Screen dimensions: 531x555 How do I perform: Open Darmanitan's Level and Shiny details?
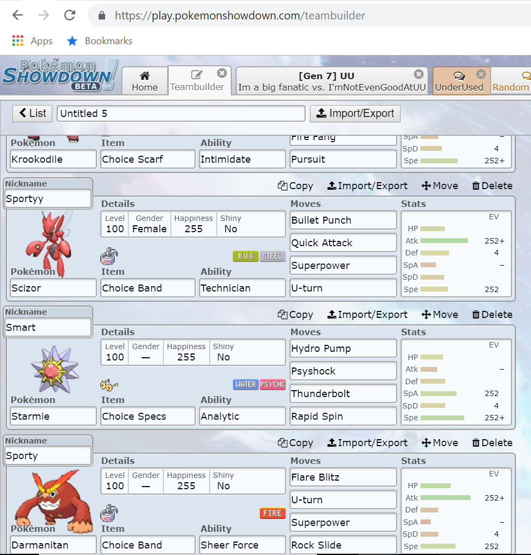193,481
